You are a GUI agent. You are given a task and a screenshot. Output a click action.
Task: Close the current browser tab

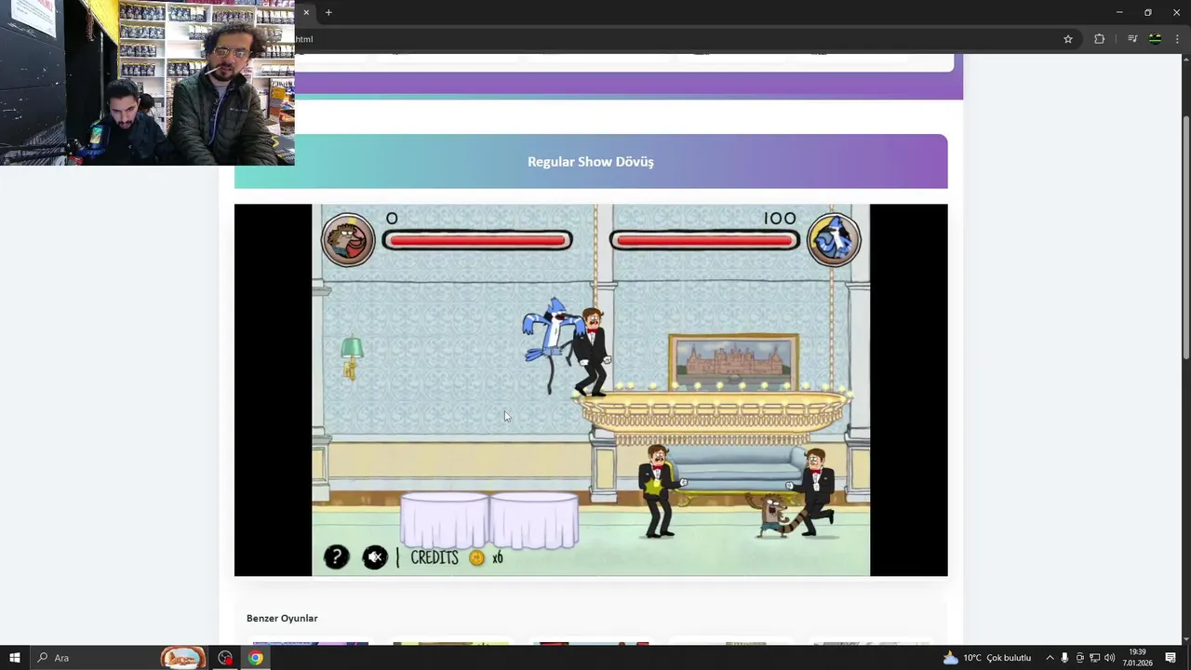pyautogui.click(x=306, y=12)
